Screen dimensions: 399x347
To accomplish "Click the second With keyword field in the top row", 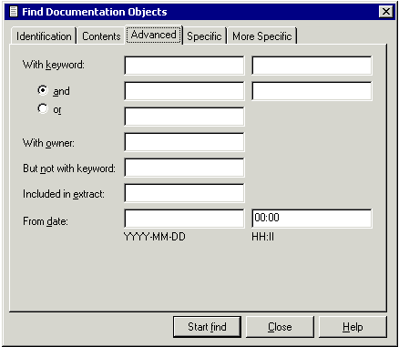I will (312, 66).
